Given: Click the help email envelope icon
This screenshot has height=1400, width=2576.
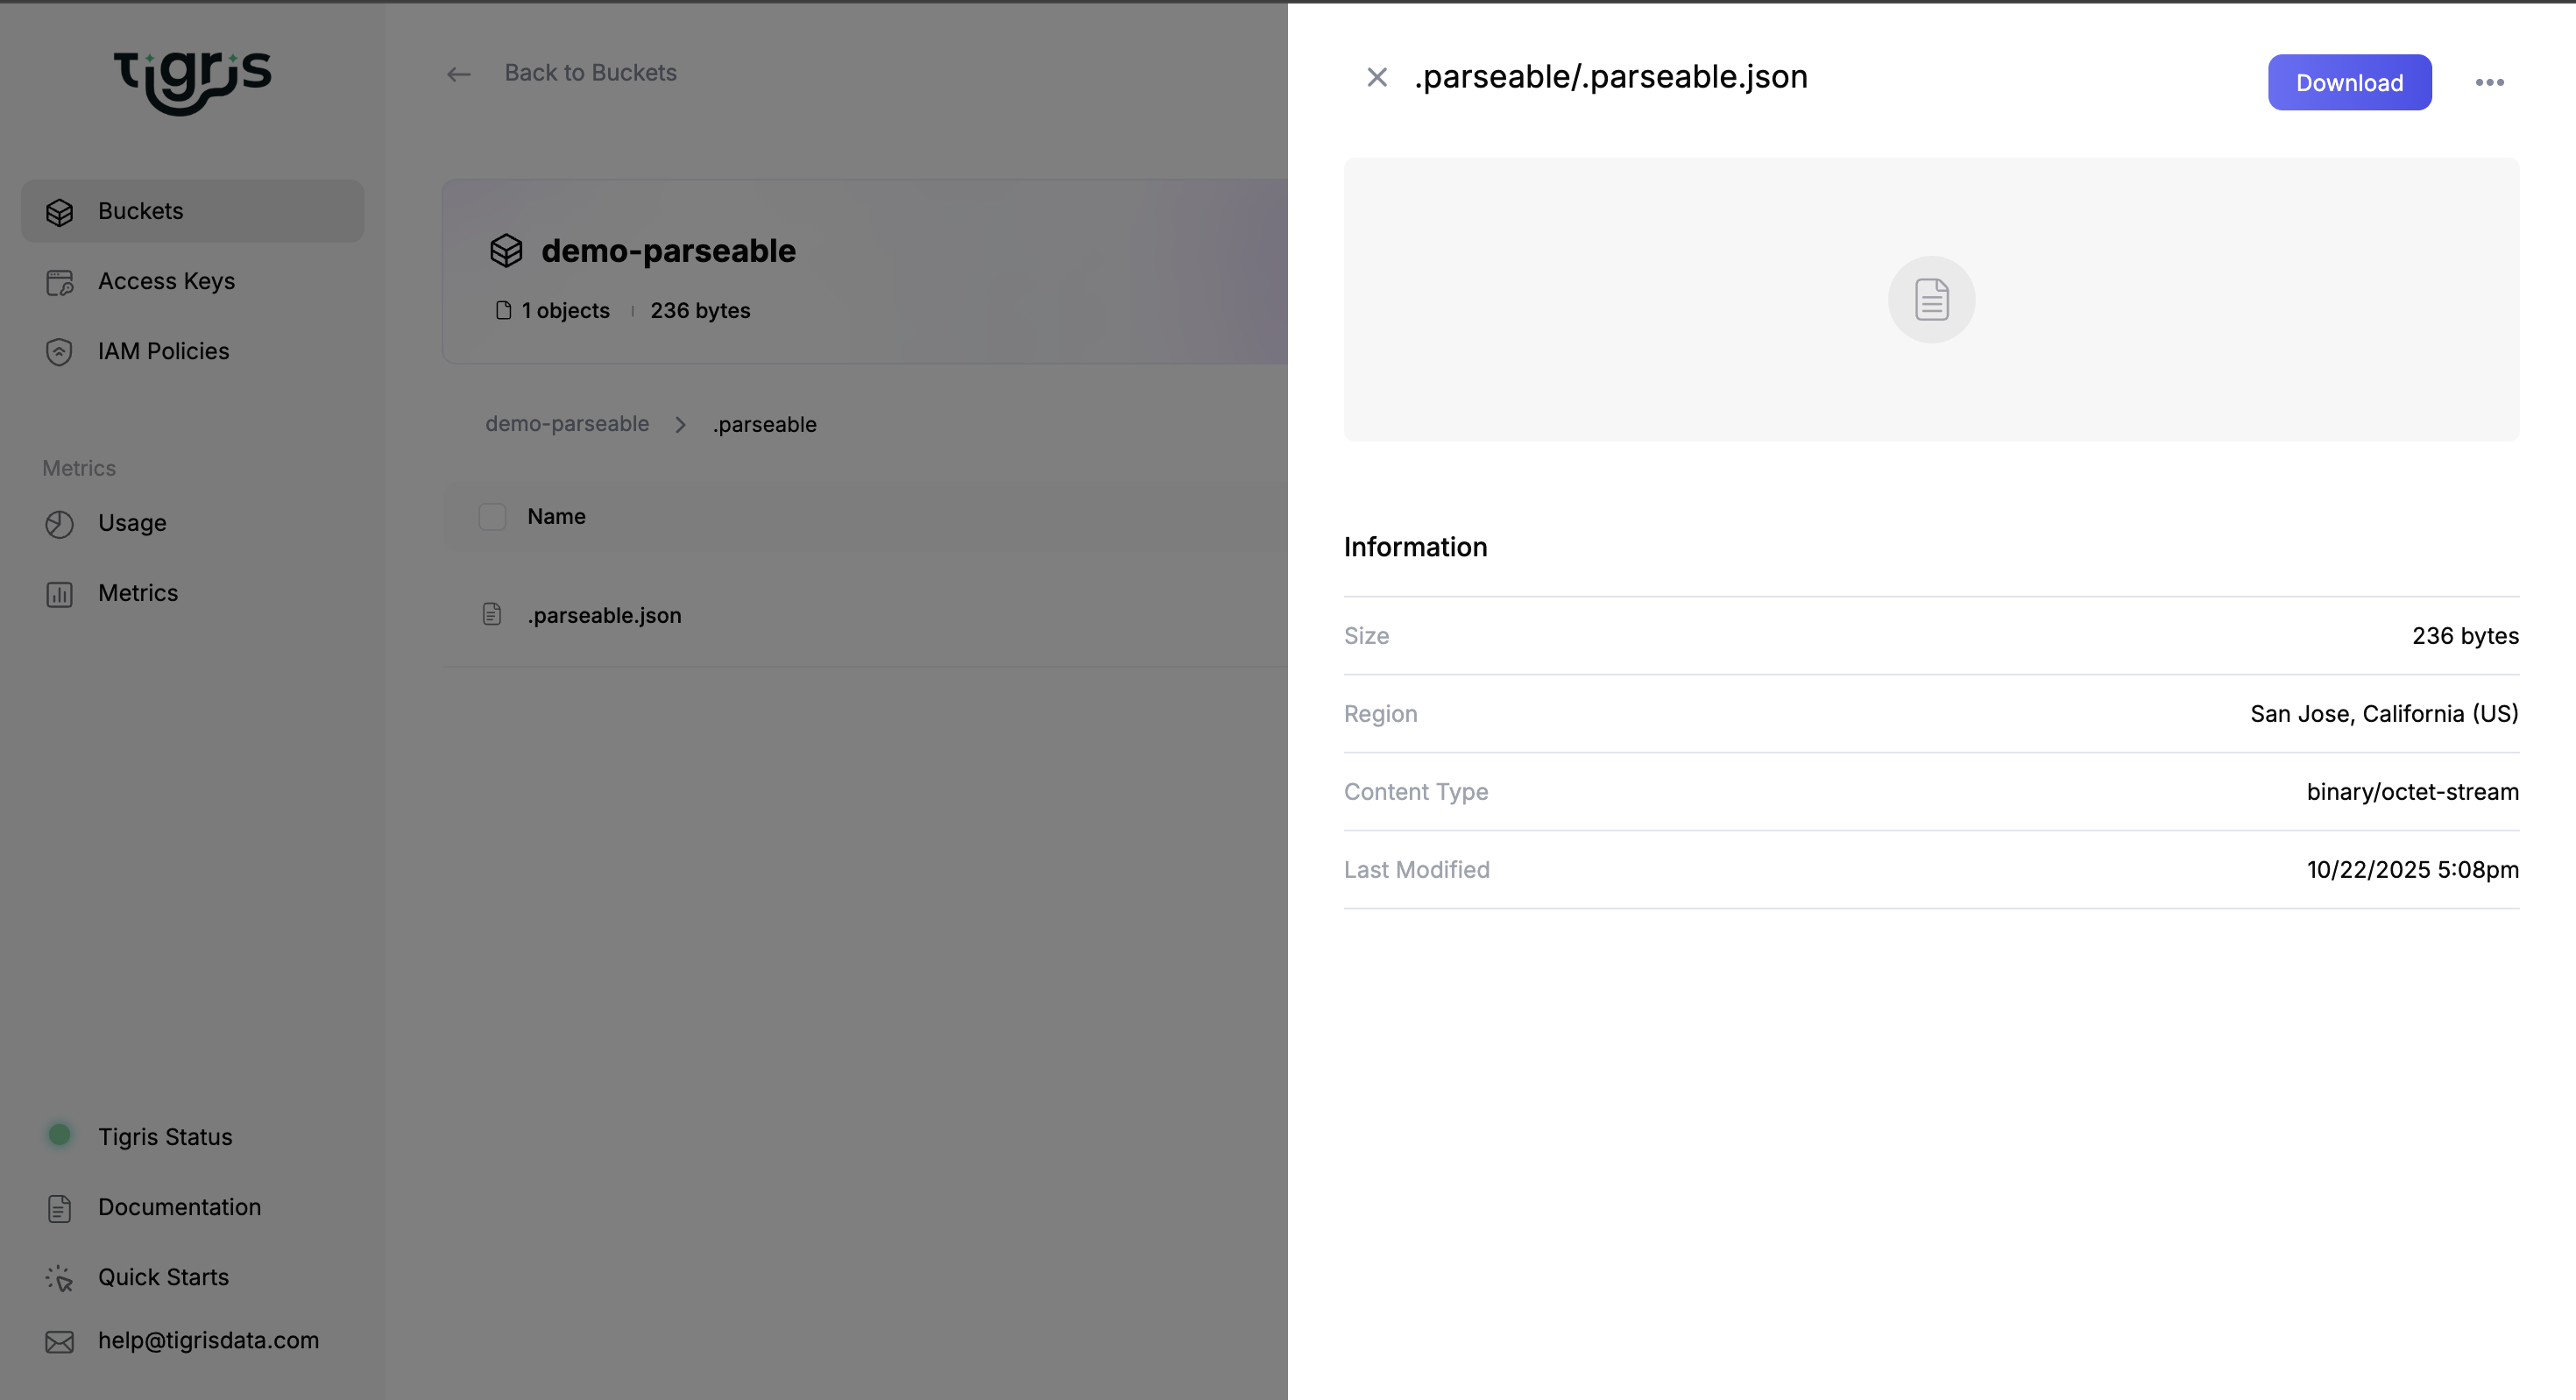Looking at the screenshot, I should (x=59, y=1342).
